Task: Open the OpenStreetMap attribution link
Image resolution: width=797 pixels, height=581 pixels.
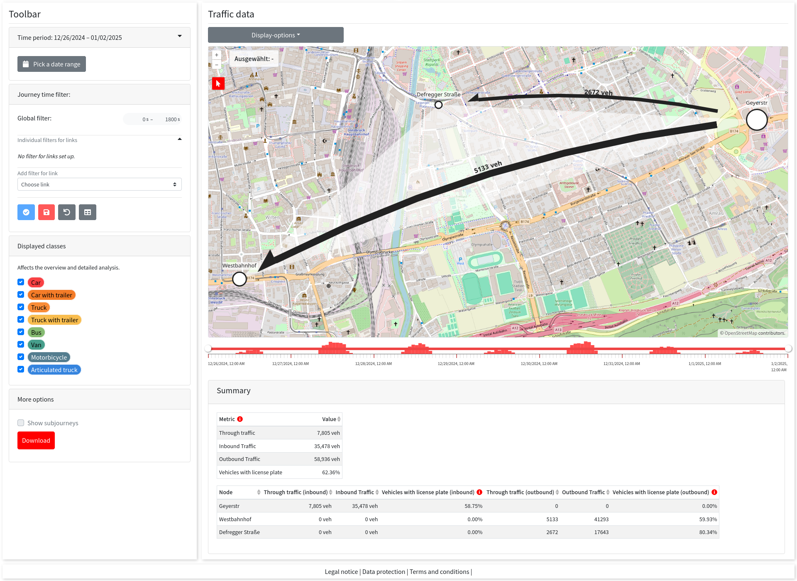Action: pos(741,333)
